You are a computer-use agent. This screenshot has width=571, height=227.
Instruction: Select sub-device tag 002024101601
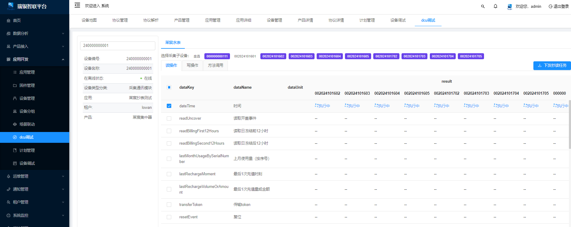(245, 56)
